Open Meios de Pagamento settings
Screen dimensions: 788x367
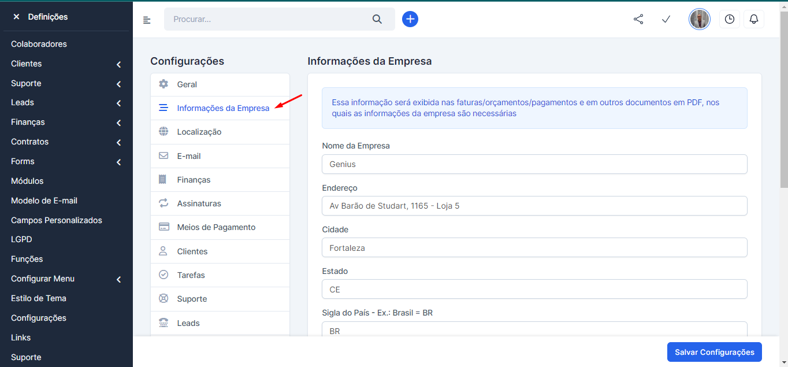tap(216, 227)
